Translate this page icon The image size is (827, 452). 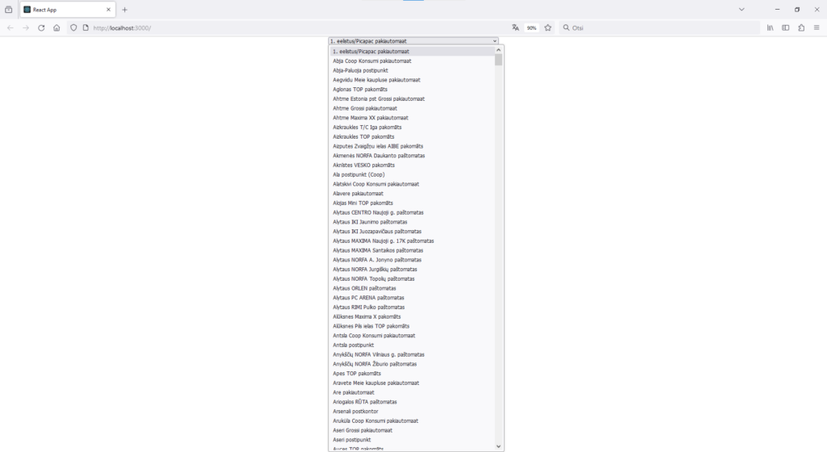pyautogui.click(x=515, y=28)
